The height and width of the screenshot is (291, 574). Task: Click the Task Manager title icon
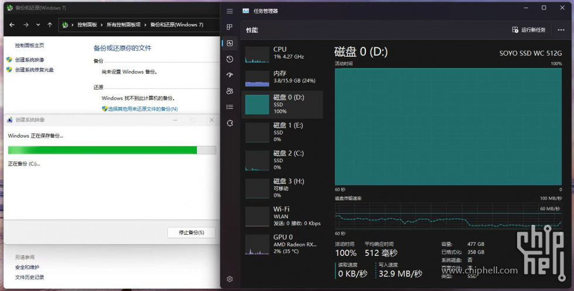246,11
